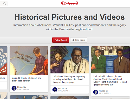Open the History Makers of Phillips pin image
The width and height of the screenshot is (130, 99).
29,60
